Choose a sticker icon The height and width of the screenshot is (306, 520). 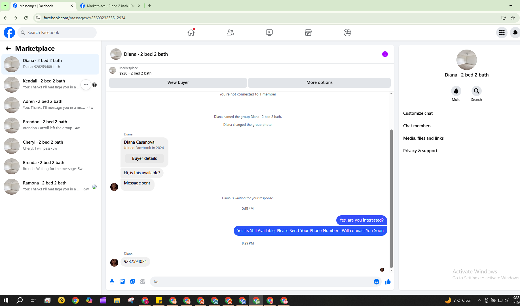[x=132, y=282]
